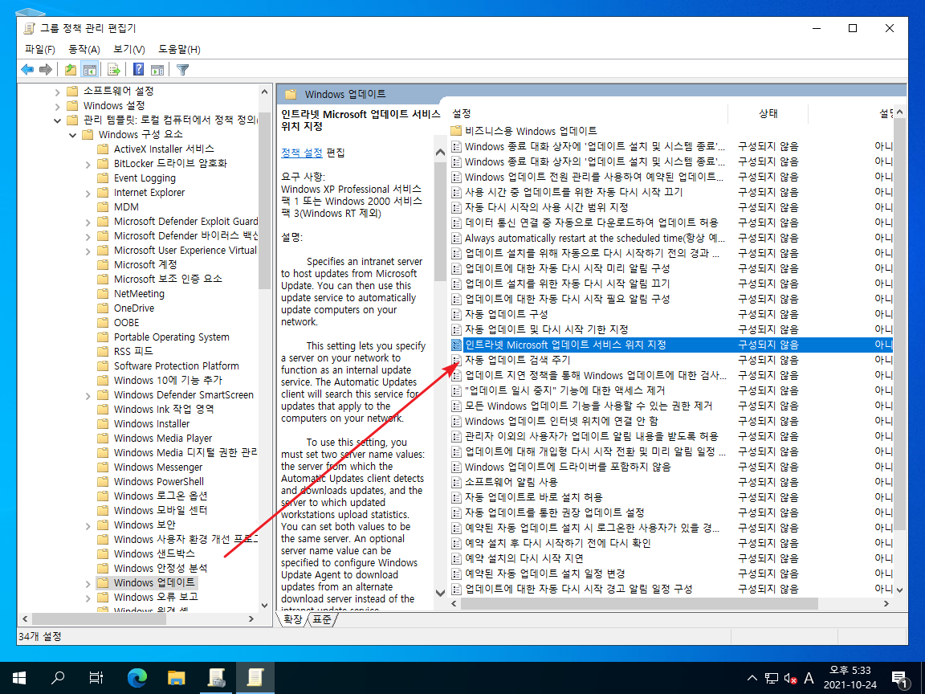Collapse the 관리 템플릿 tree node
This screenshot has height=694, width=925.
(x=57, y=120)
